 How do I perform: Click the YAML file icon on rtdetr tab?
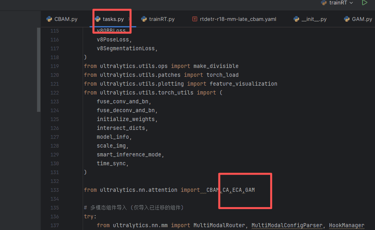coord(195,19)
